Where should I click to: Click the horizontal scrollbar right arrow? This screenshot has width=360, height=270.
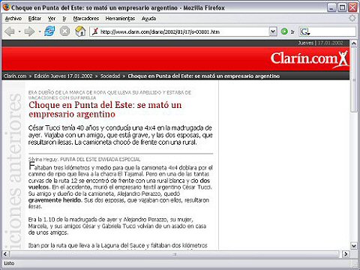click(x=346, y=254)
